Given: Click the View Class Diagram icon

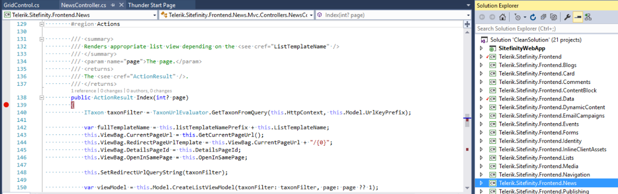Looking at the screenshot, I should coord(588,17).
